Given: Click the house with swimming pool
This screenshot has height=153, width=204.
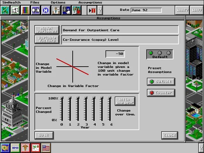Looking at the screenshot, I should coord(194,111).
